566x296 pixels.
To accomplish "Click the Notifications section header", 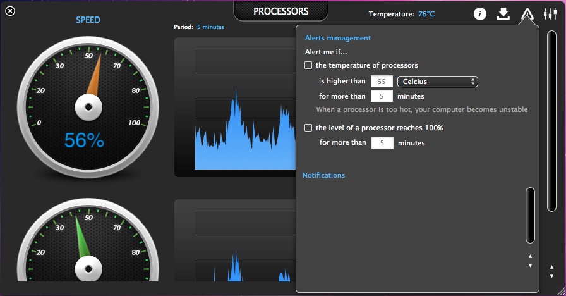I will click(324, 175).
